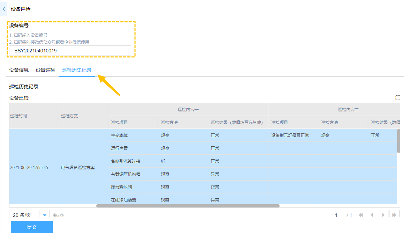Screen dimensions: 408x234
Task: Jump to the last page of records
Action: coord(394,215)
